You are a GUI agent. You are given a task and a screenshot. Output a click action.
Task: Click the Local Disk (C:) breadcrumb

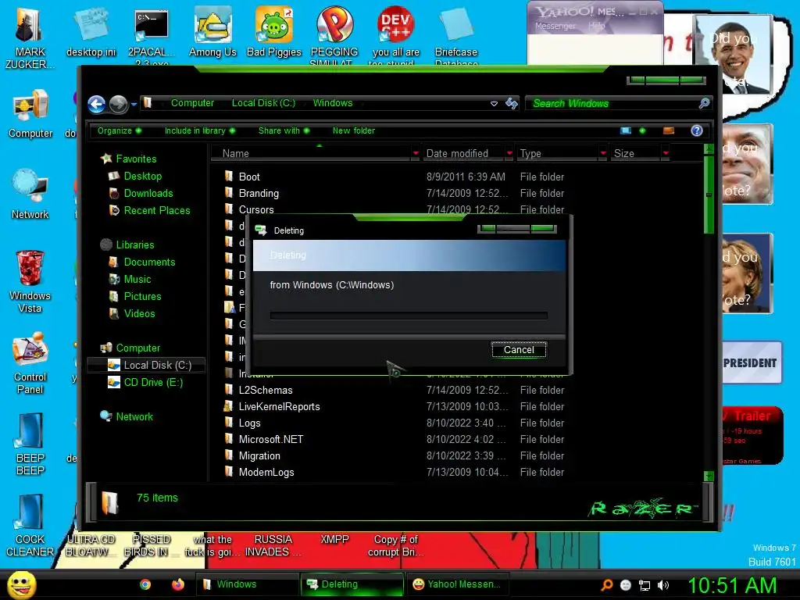coord(263,103)
